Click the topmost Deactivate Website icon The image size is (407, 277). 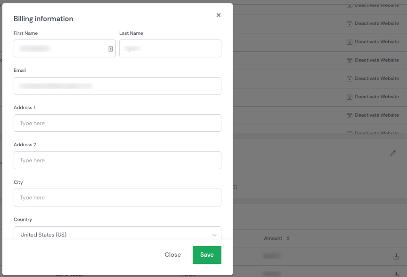(350, 5)
